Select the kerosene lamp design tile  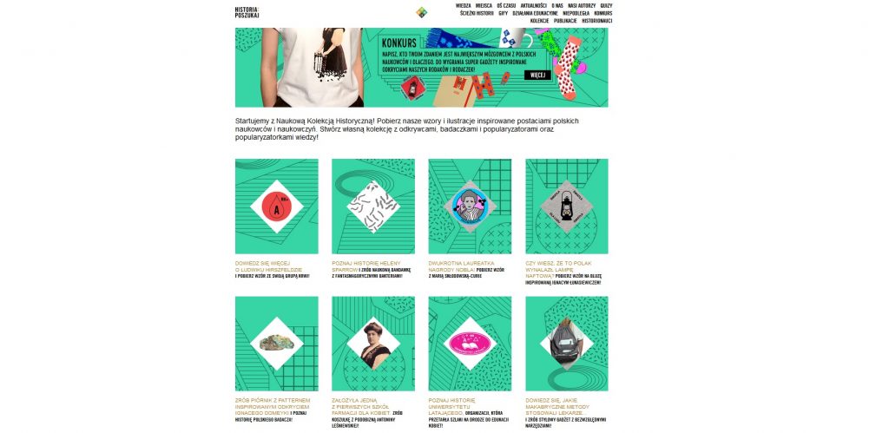pyautogui.click(x=566, y=207)
